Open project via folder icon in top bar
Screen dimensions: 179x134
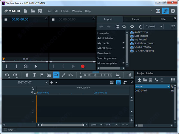tap(33, 11)
